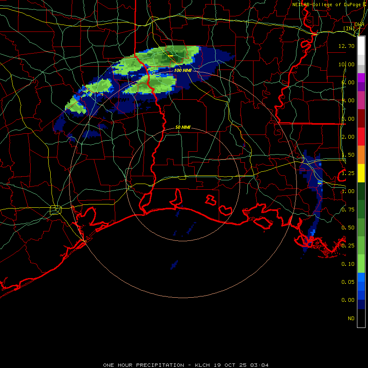Click the '0.10' legend value

[348, 264]
